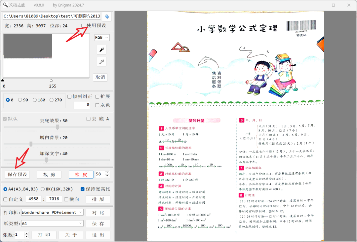Screen dimensions: 357x242
Task: Click the 对比 compare button
Action: [x=98, y=213]
